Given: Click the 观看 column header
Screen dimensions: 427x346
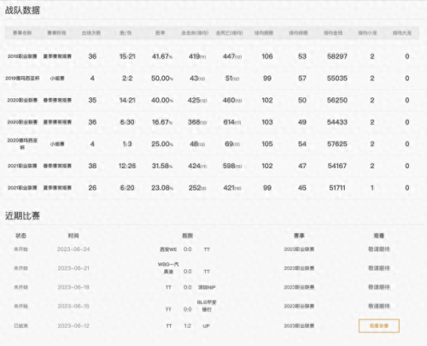Looking at the screenshot, I should point(379,236).
